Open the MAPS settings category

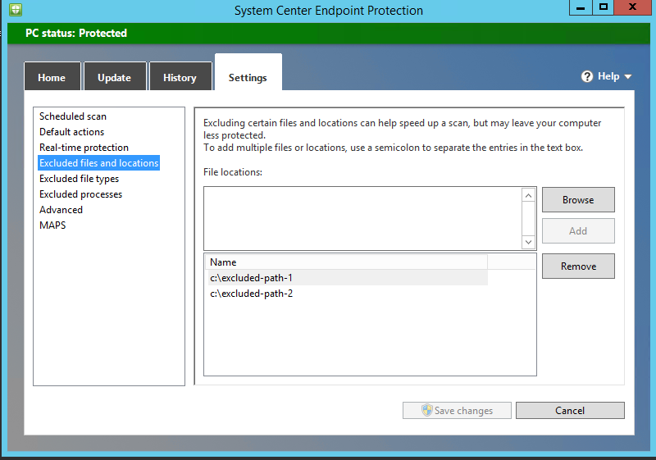(x=52, y=225)
